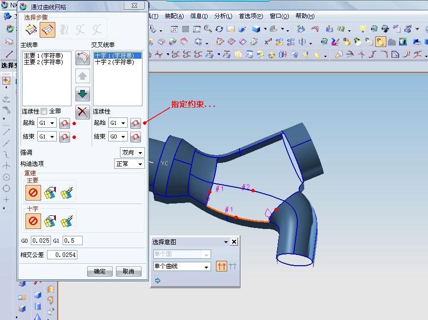428x320 pixels.
Task: Open primary 结束 G1 continuity dropdown
Action: [x=47, y=137]
